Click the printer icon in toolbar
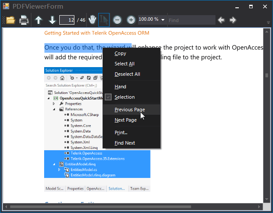The height and width of the screenshot is (213, 273). [x=24, y=20]
